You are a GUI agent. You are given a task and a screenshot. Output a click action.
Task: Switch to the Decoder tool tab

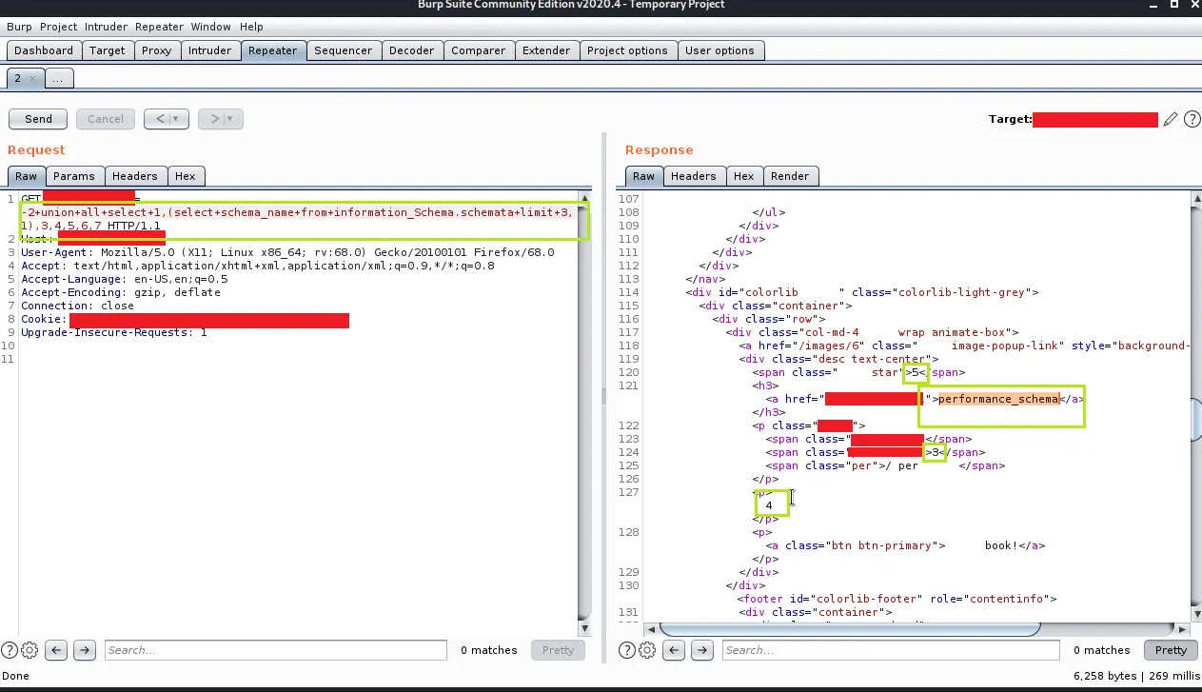pos(411,50)
